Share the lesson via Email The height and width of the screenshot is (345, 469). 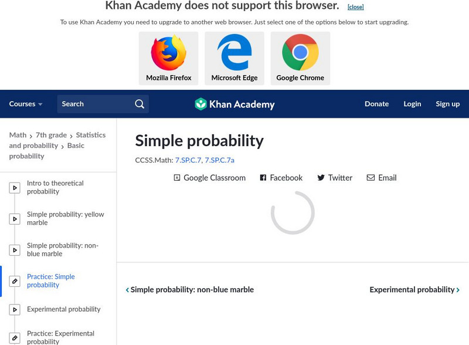(382, 178)
